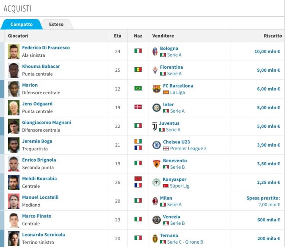285x247 pixels.
Task: Click the FC Barcellona club crest
Action: [x=156, y=89]
